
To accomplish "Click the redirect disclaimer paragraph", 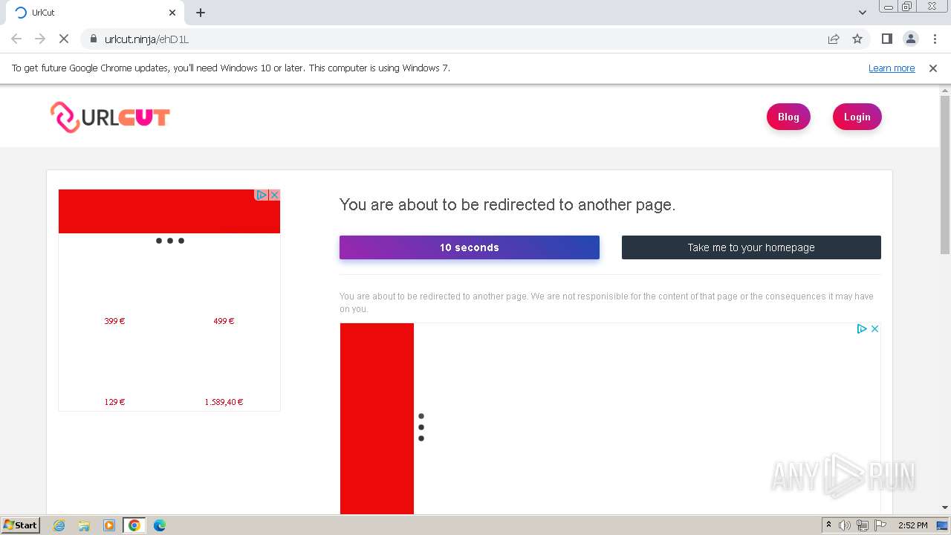I will 606,302.
